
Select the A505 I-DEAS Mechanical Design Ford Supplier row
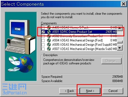click(79, 45)
